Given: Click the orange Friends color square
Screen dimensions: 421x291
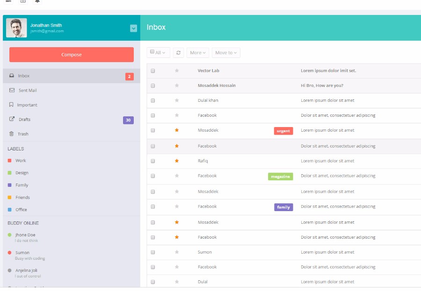Looking at the screenshot, I should (10, 198).
